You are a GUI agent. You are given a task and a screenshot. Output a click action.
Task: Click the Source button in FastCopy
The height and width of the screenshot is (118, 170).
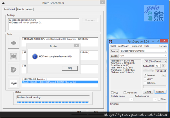click(114, 51)
